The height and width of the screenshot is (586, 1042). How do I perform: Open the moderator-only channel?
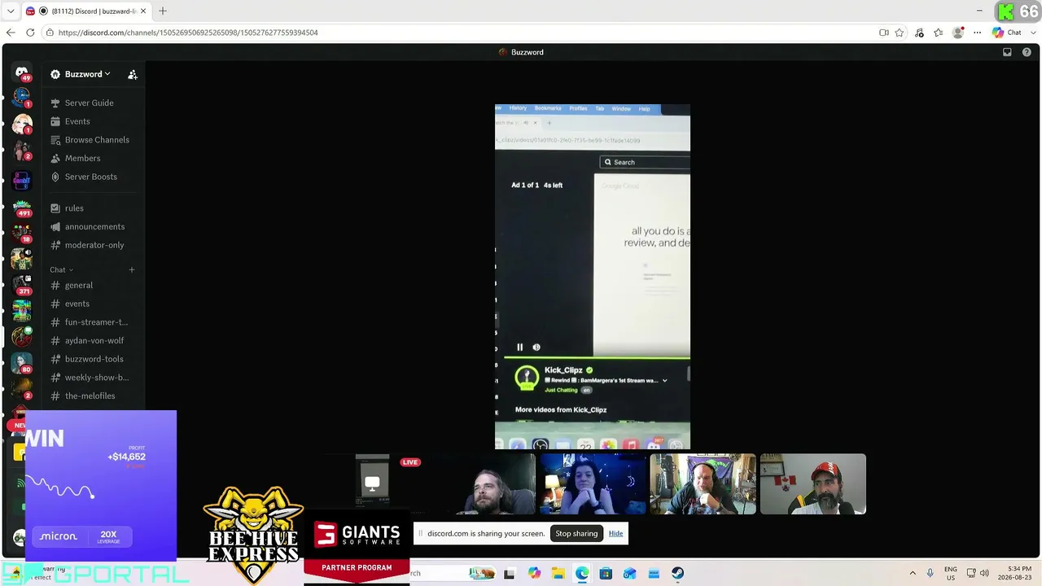pos(94,245)
